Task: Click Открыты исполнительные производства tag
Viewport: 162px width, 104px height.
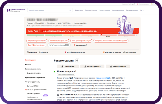Action: coord(111,41)
